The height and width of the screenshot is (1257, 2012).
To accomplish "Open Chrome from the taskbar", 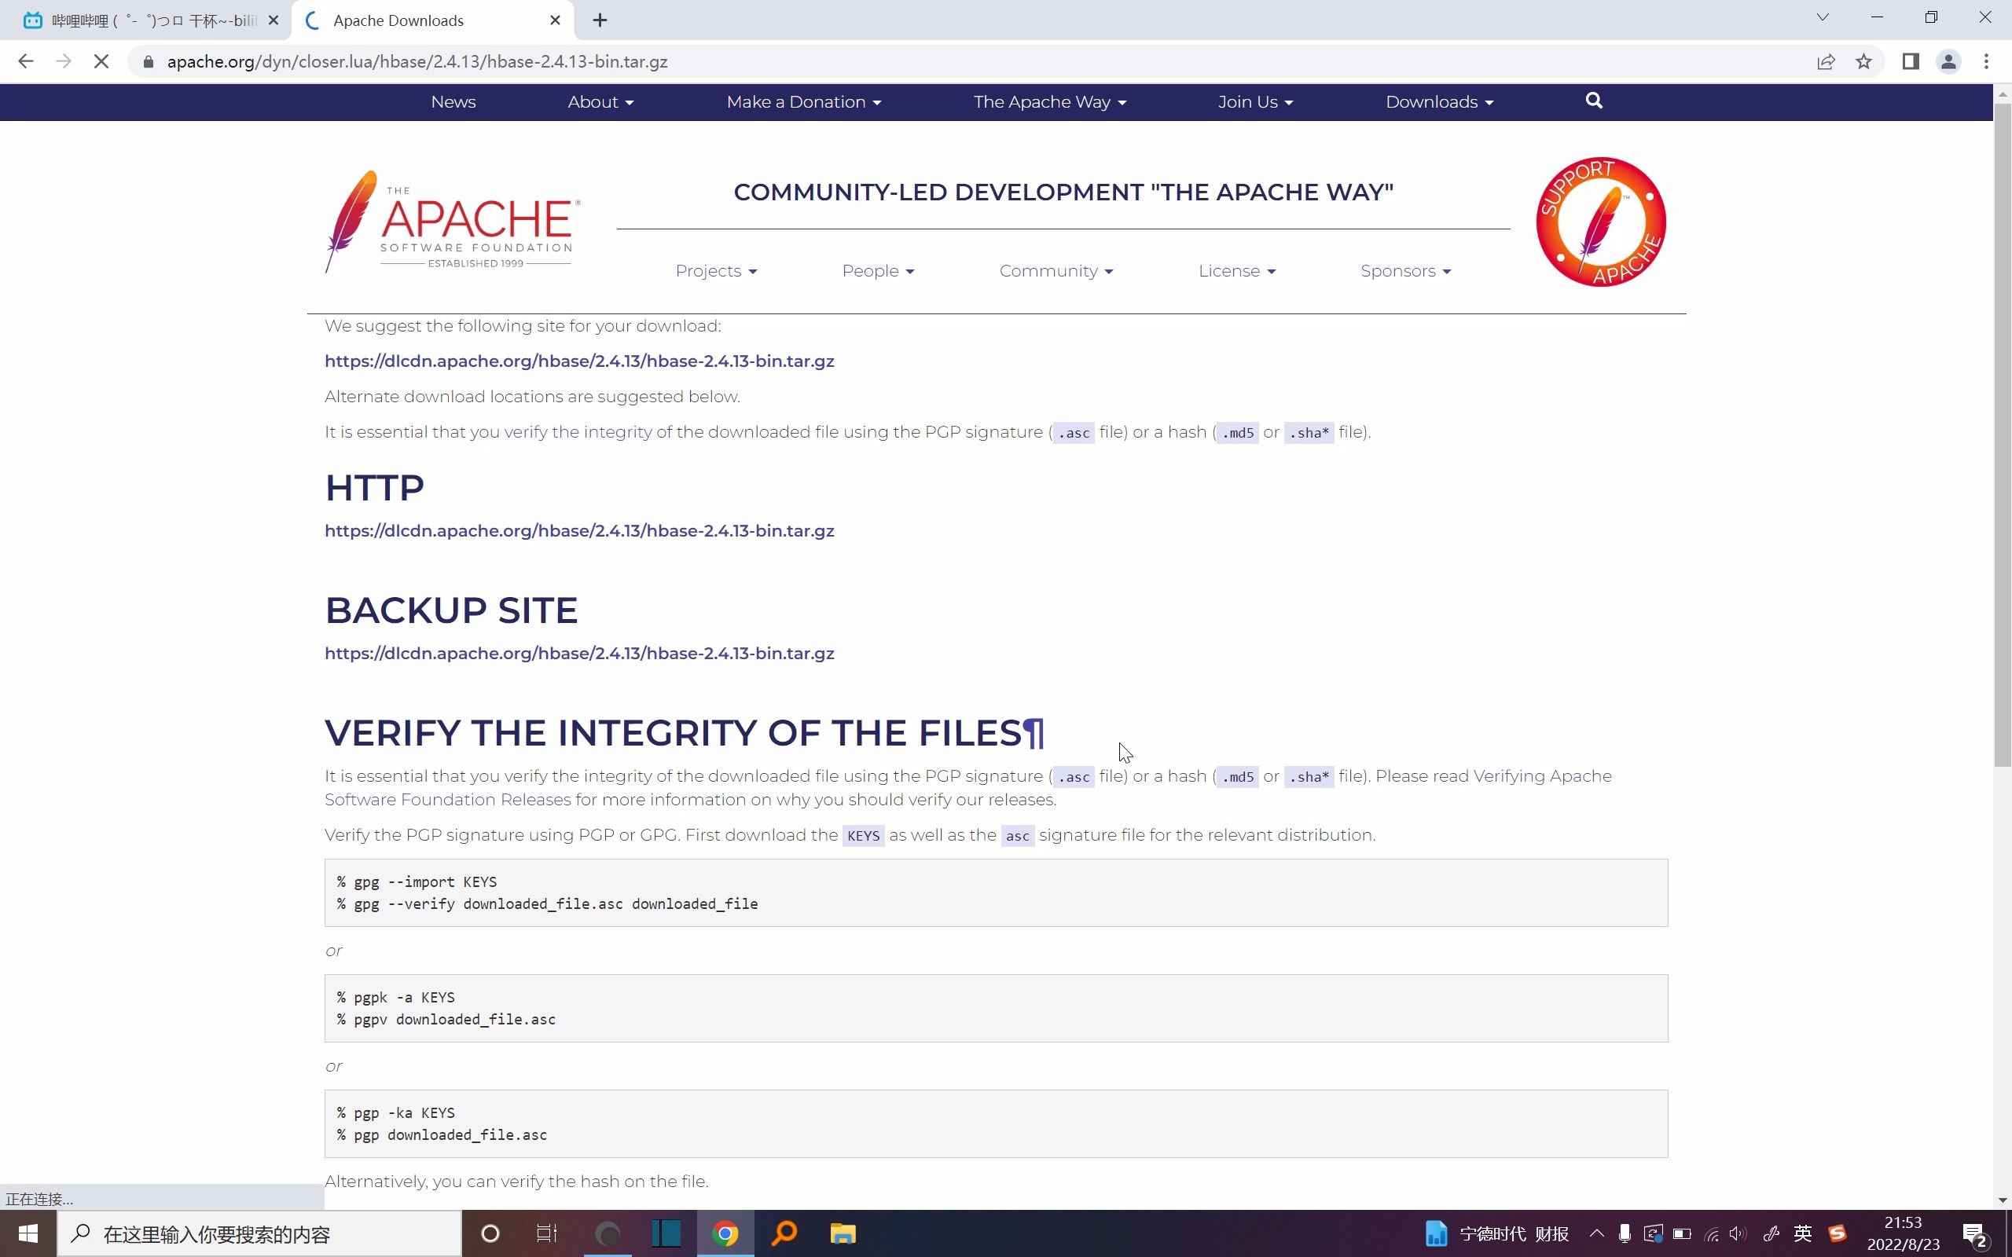I will 725,1233.
